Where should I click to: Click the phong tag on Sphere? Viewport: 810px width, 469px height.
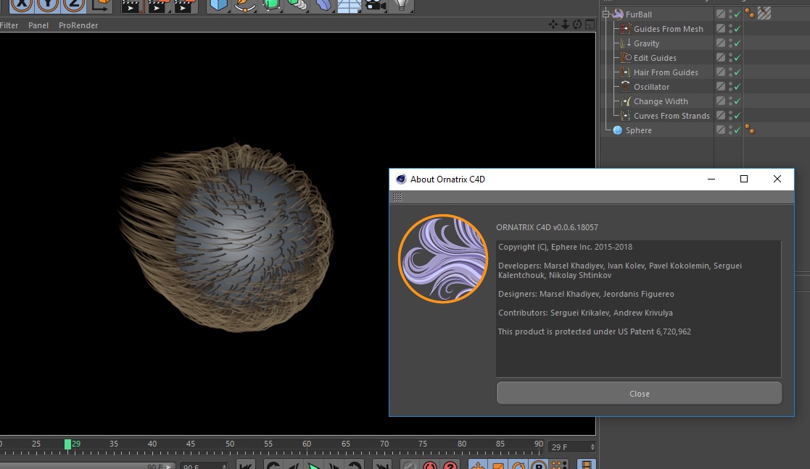750,130
